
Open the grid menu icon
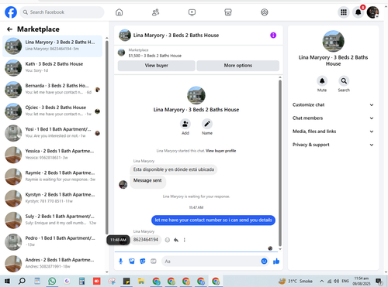pos(344,12)
